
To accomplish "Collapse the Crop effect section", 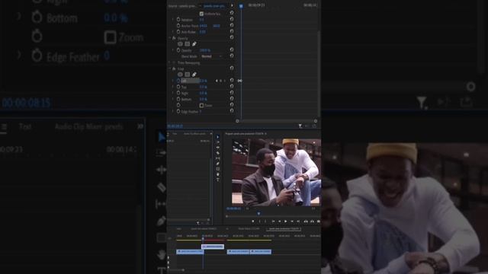I will pyautogui.click(x=169, y=68).
